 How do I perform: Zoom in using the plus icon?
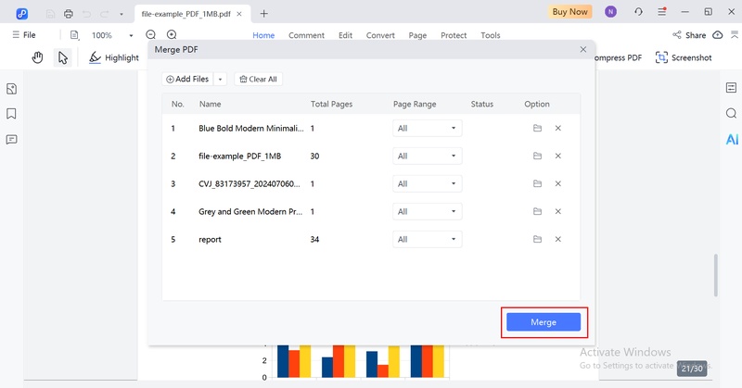(172, 35)
